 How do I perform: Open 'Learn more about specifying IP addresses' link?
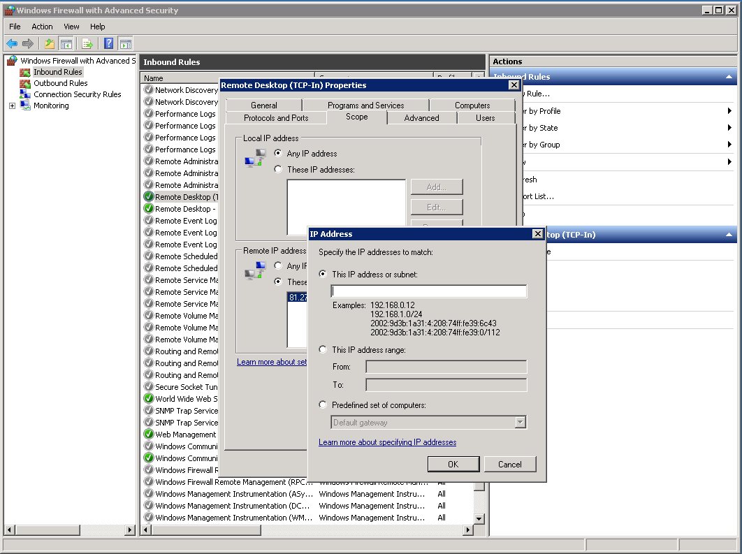387,442
